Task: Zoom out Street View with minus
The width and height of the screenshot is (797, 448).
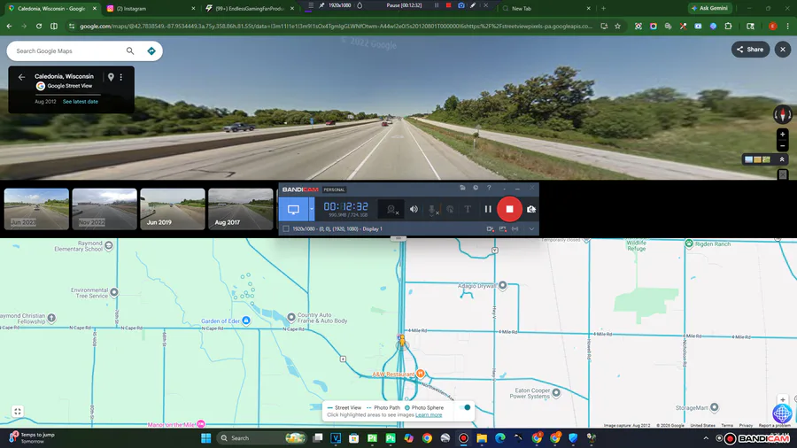Action: tap(782, 146)
